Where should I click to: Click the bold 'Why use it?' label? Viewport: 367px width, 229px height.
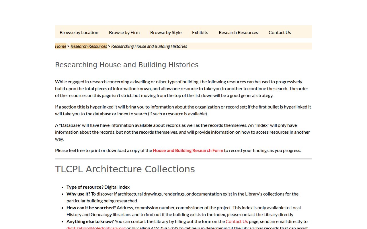click(78, 194)
